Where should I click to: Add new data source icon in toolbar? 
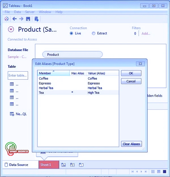pos(36,19)
